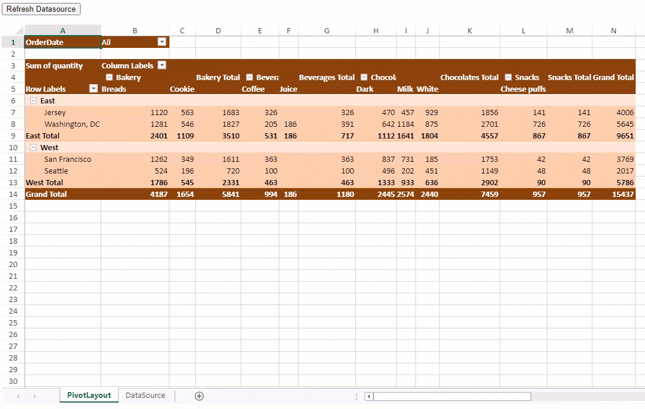Click Seattle grand total value 2017
The image size is (645, 409).
(625, 171)
